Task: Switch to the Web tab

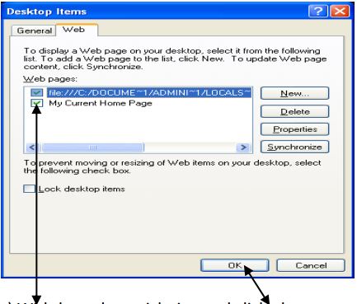Action: (x=77, y=30)
